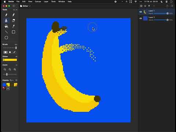The height and width of the screenshot is (132, 176).
Task: Click the middle zoom-to-actual-size magnifier
Action: [x=10, y=69]
